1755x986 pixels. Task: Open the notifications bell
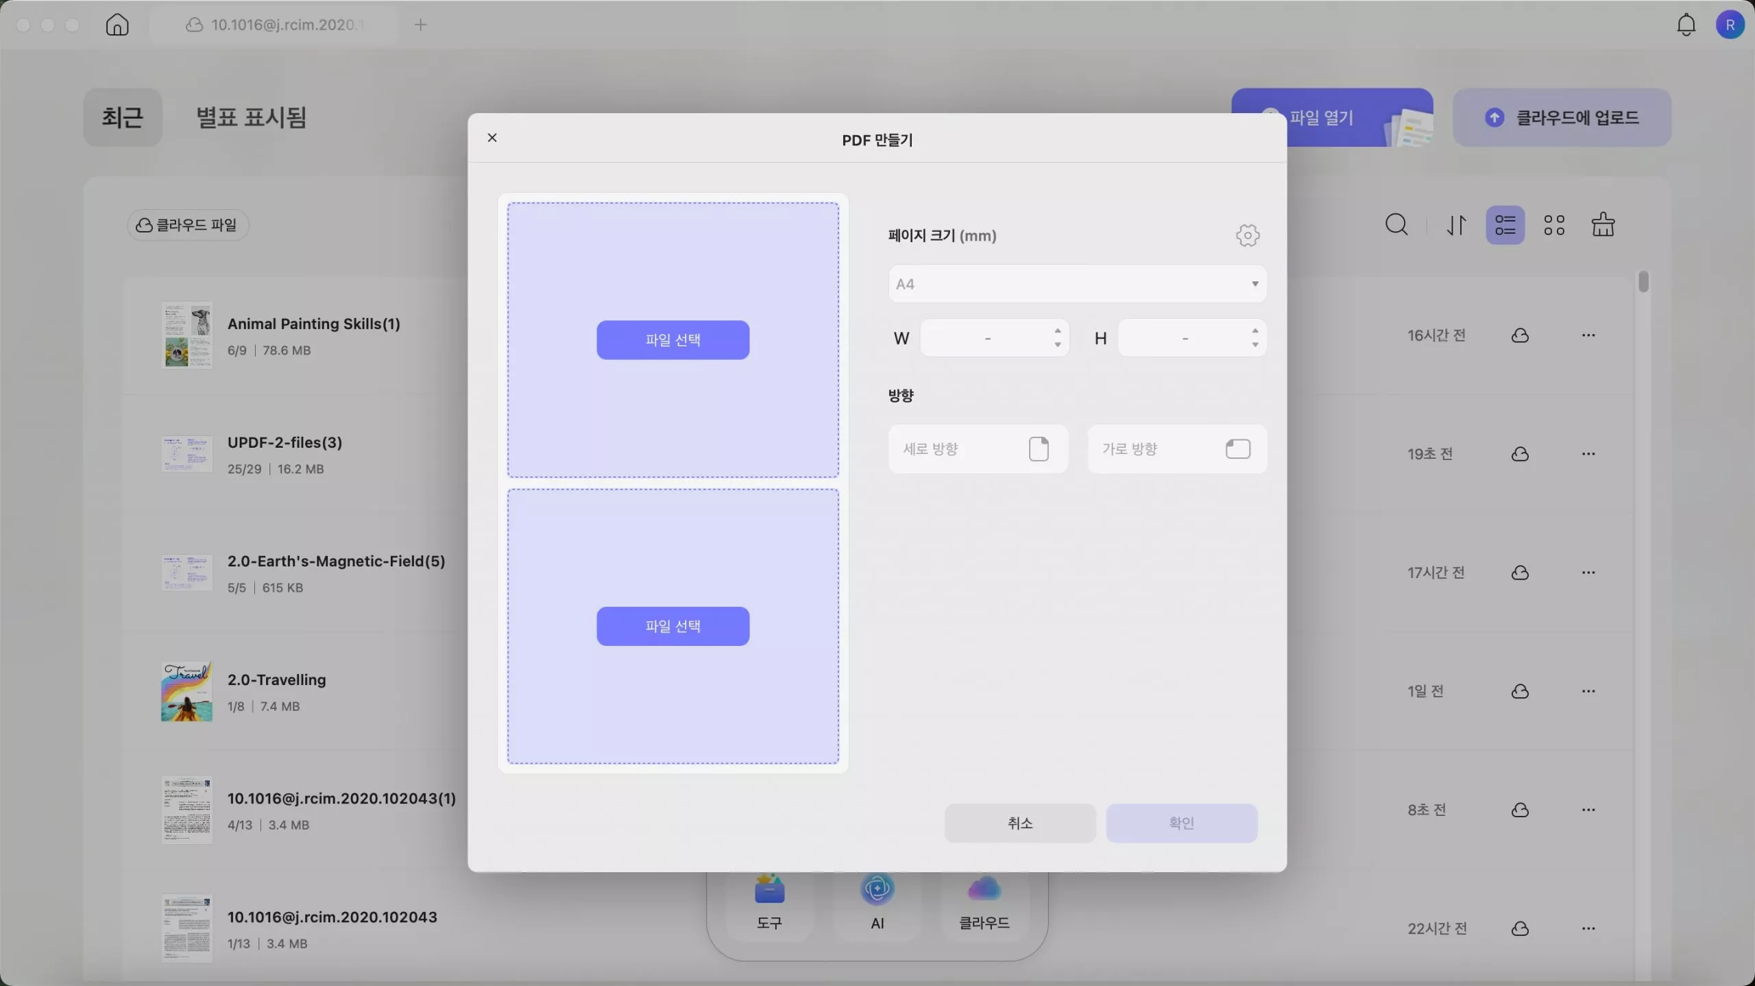pos(1686,25)
